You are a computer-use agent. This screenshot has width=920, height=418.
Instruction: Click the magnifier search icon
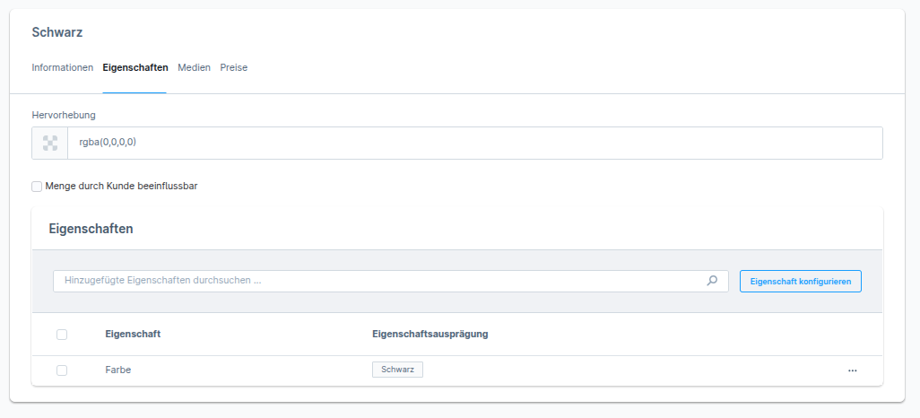click(x=712, y=281)
